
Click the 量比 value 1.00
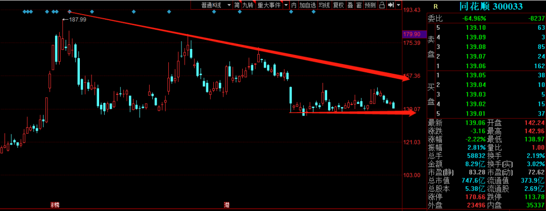coord(538,147)
